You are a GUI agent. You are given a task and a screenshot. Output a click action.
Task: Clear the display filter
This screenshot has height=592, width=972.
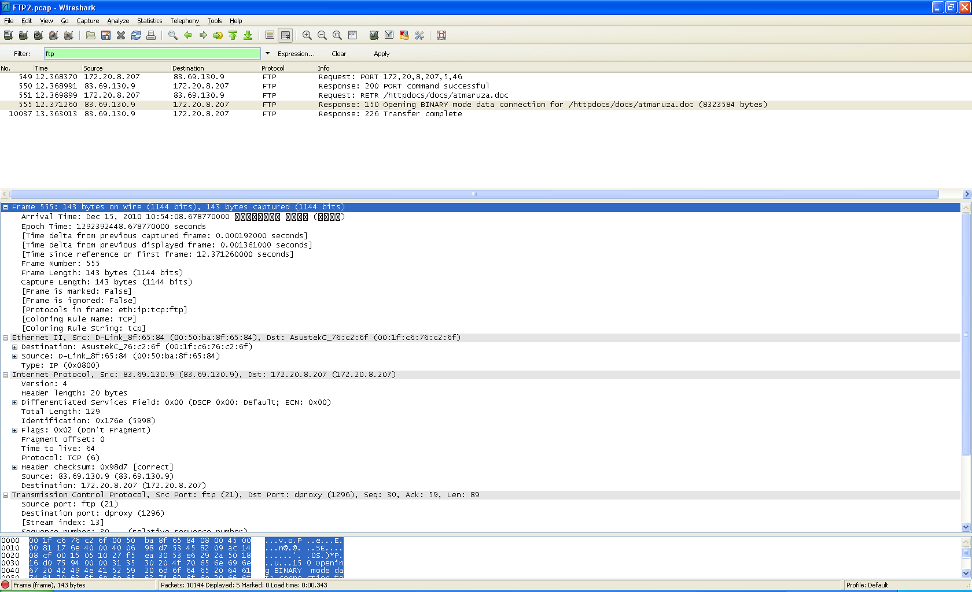[x=339, y=54]
